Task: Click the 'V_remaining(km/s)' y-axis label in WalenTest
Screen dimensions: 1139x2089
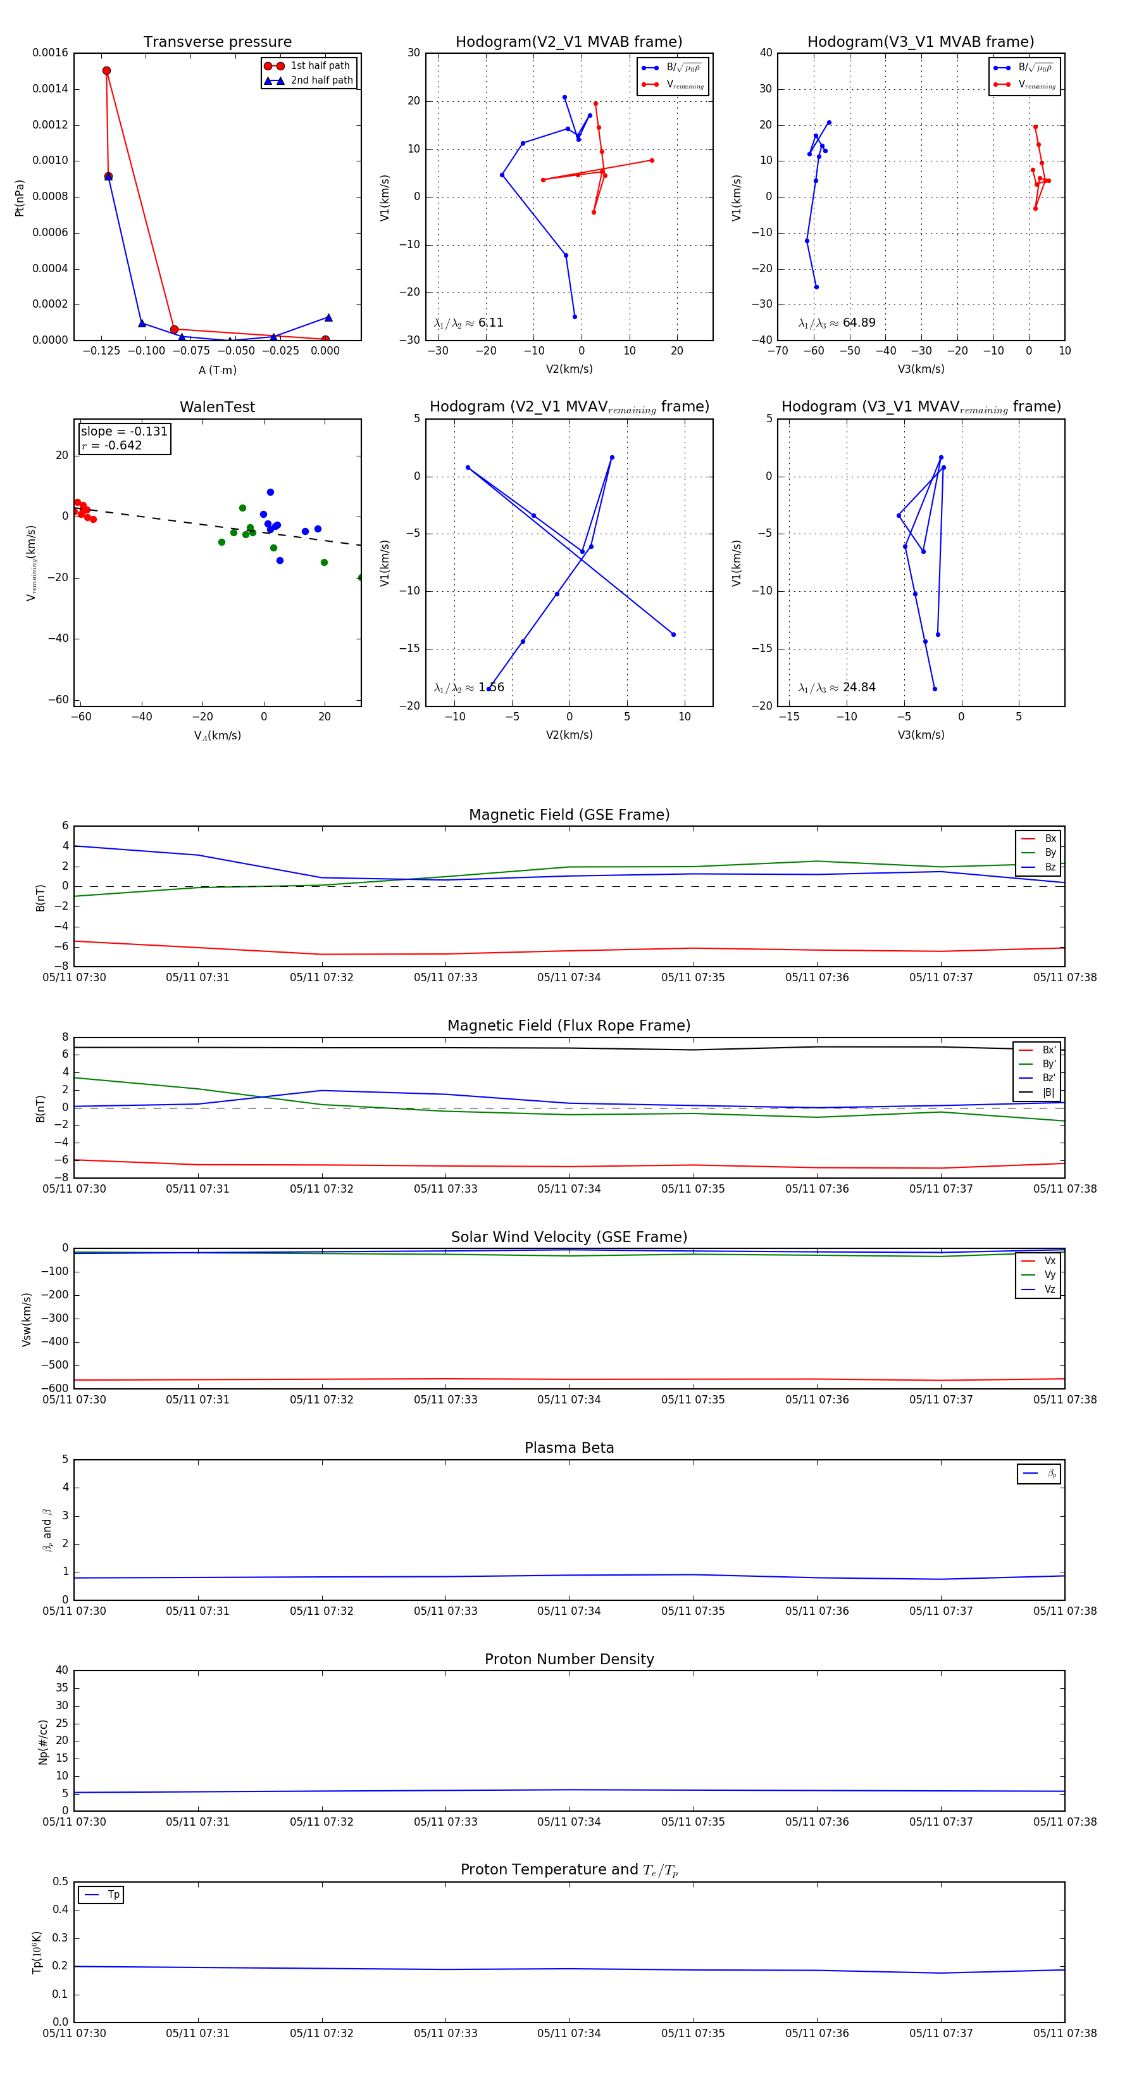Action: [x=32, y=563]
